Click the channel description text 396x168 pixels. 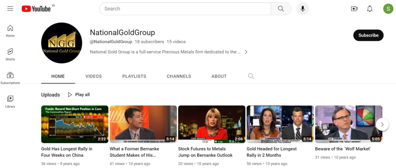point(165,52)
